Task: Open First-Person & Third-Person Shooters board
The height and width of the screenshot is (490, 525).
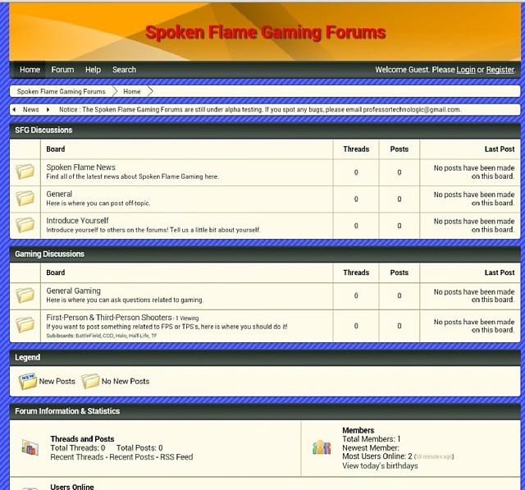Action: tap(109, 317)
